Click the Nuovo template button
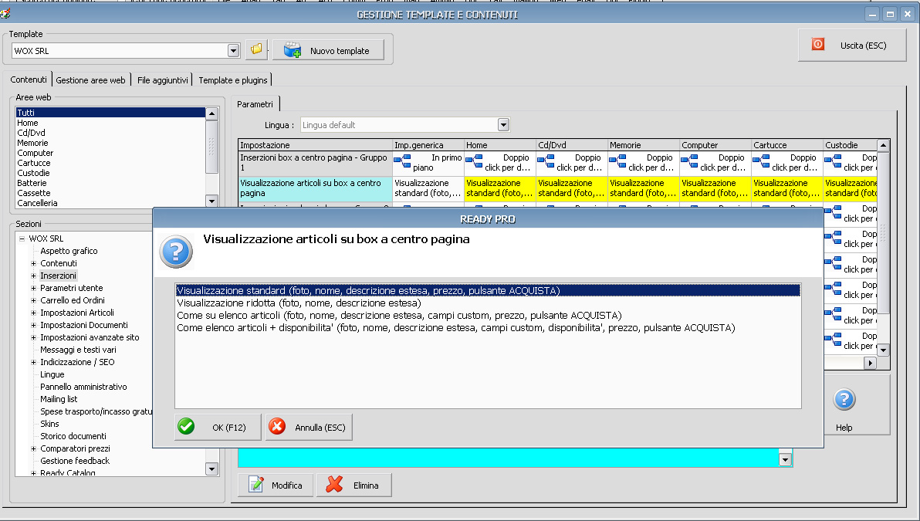920x521 pixels. coord(328,50)
